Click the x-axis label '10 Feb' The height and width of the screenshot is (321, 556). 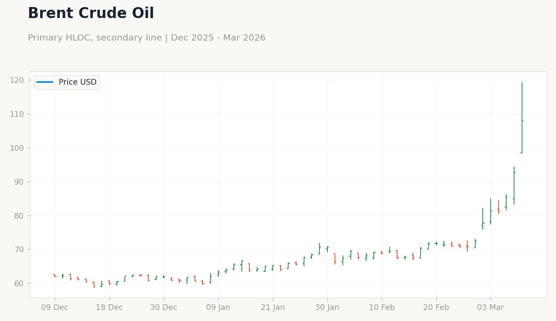[382, 308]
